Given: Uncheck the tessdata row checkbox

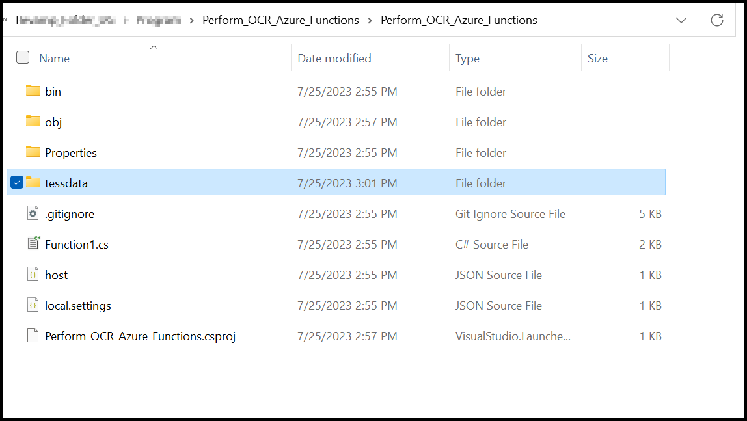Looking at the screenshot, I should pyautogui.click(x=17, y=182).
